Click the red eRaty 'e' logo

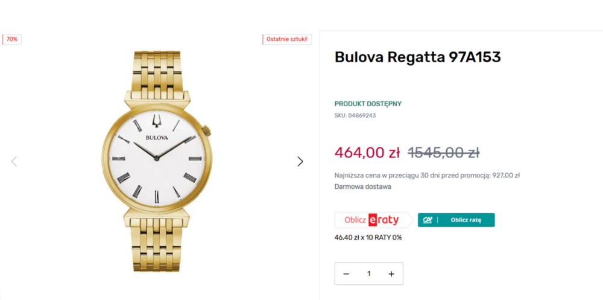[x=373, y=220]
